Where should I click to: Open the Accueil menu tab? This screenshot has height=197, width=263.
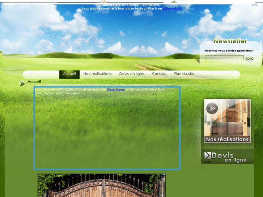tap(69, 74)
